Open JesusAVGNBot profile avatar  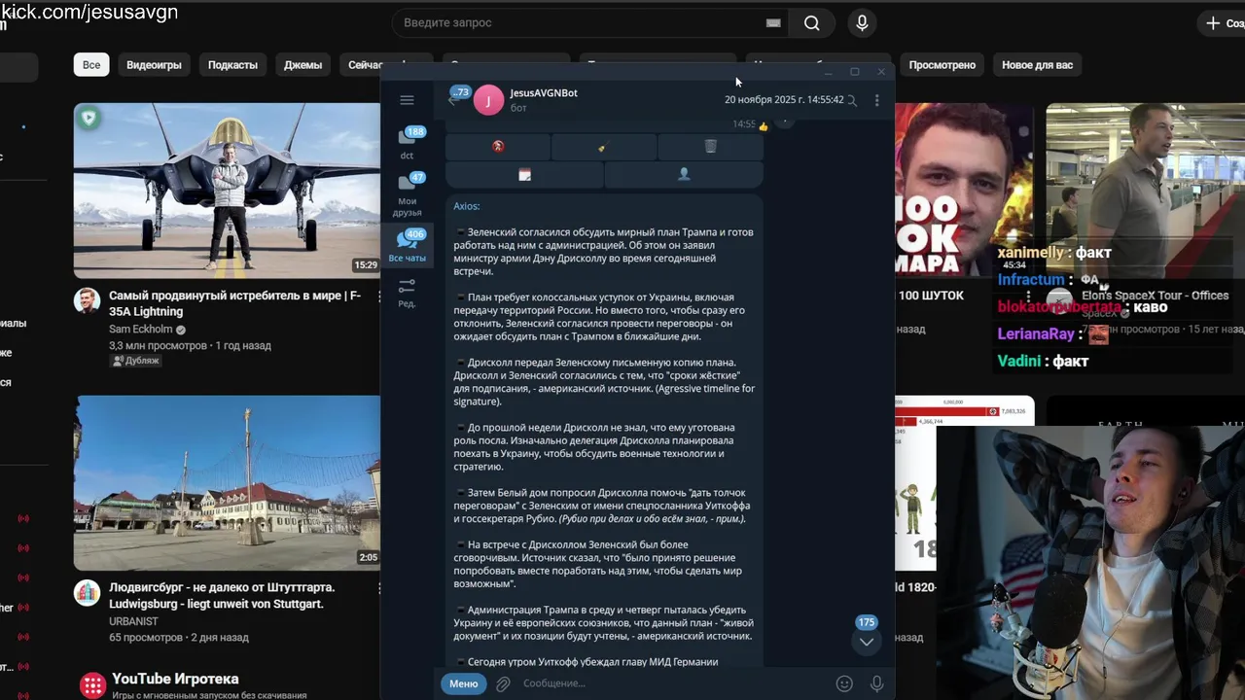[x=488, y=100]
